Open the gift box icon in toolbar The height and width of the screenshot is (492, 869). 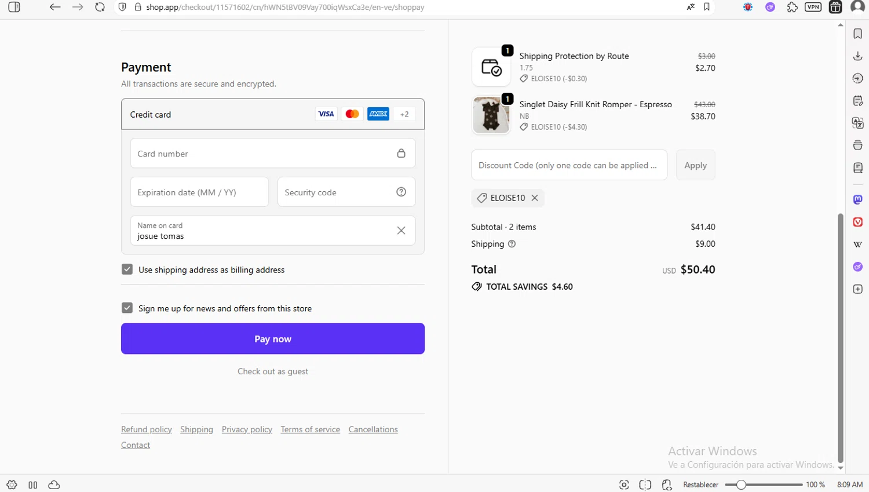coord(835,7)
